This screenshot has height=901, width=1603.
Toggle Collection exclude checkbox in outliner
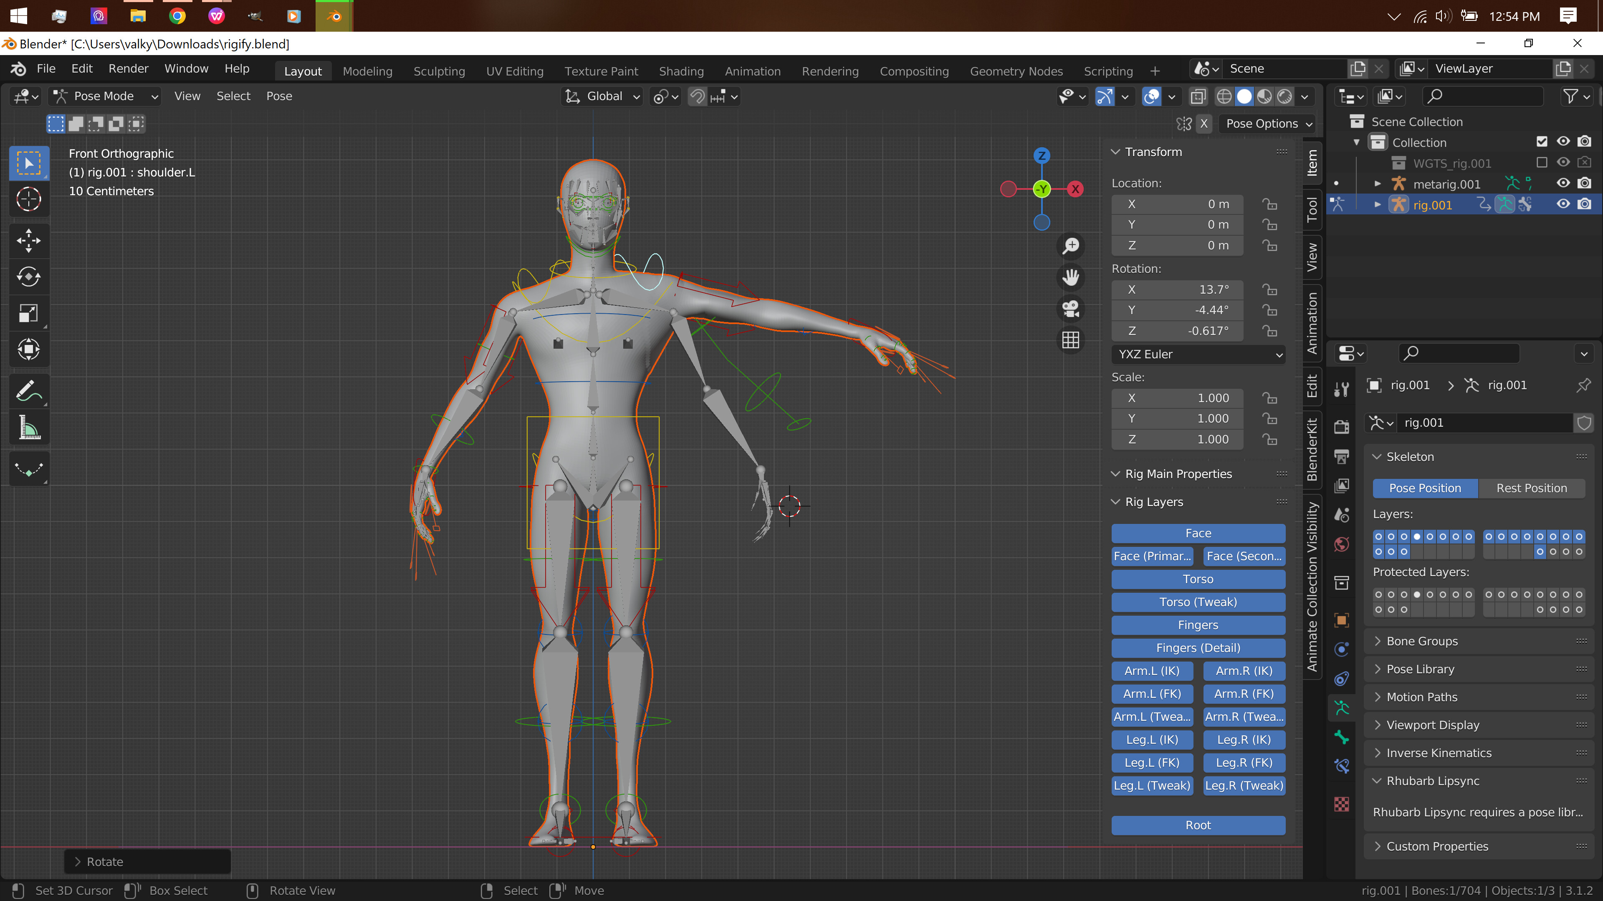[x=1542, y=142]
